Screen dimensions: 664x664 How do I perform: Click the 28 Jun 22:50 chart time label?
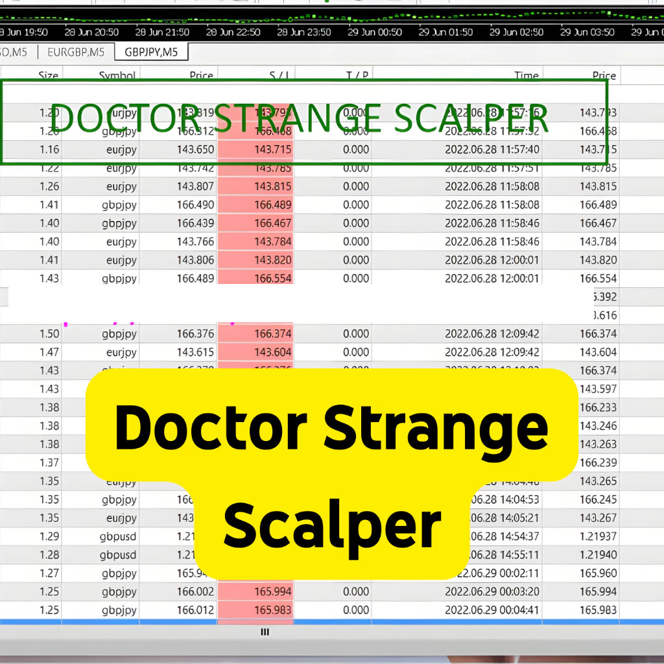coord(233,32)
